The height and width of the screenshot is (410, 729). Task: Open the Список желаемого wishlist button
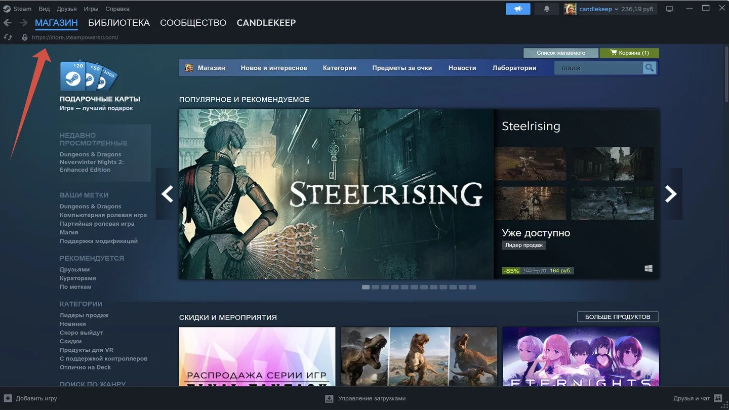561,53
